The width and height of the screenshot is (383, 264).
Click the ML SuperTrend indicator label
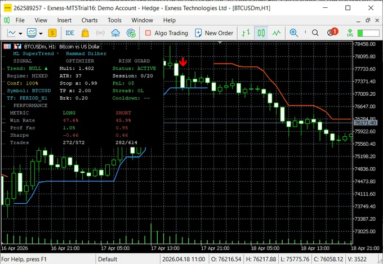(x=33, y=53)
